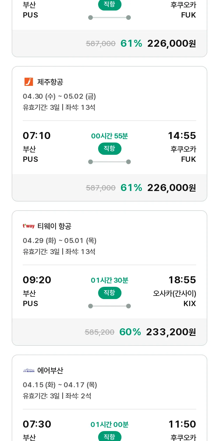Screen dimensions: 219x441
Task: Tap the 오사카(간사이) KIX destination
Action: pyautogui.click(x=175, y=298)
